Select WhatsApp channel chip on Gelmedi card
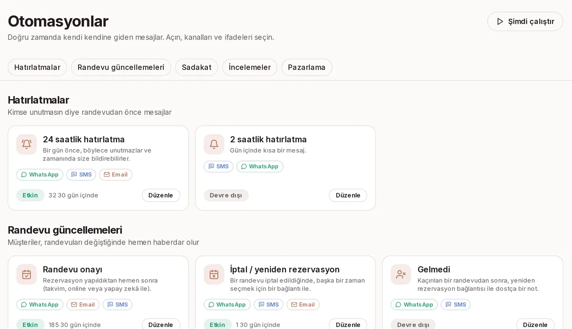This screenshot has height=329, width=572. click(x=414, y=305)
